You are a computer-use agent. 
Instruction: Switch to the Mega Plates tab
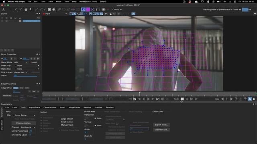(x=74, y=108)
